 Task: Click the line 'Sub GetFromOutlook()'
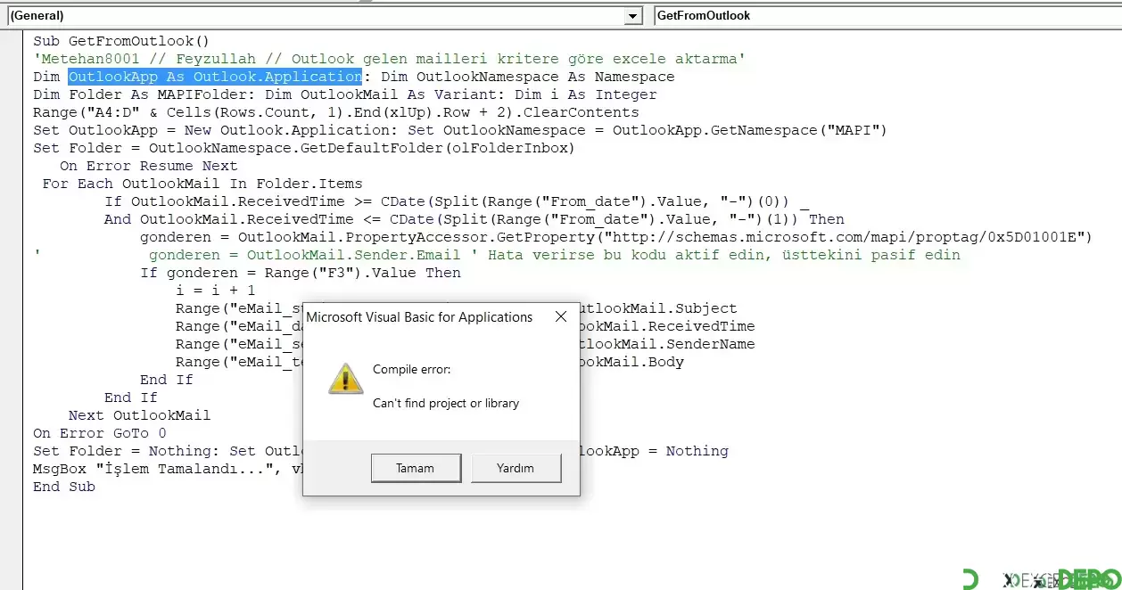[x=121, y=41]
